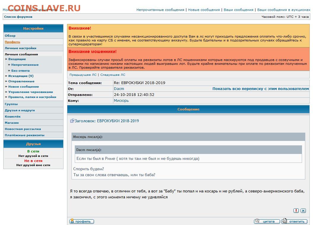Viewport: 313px width, 225px height.
Task: Click quoted line Спорить будем?
Action: tap(88, 169)
